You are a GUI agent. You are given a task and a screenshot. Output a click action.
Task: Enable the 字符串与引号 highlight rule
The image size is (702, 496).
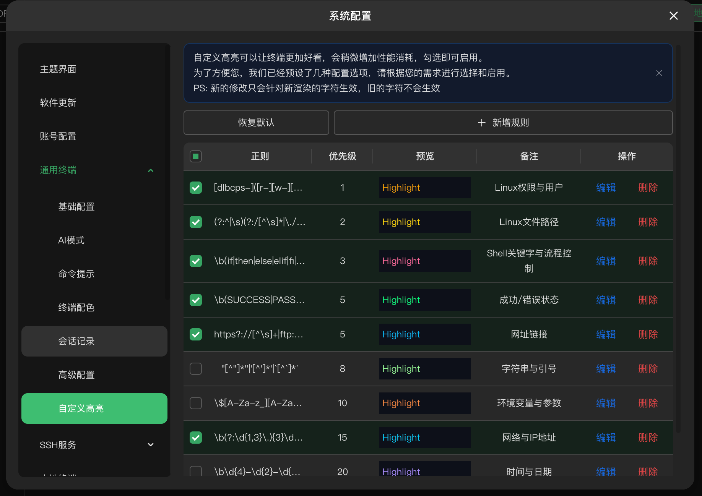tap(195, 368)
